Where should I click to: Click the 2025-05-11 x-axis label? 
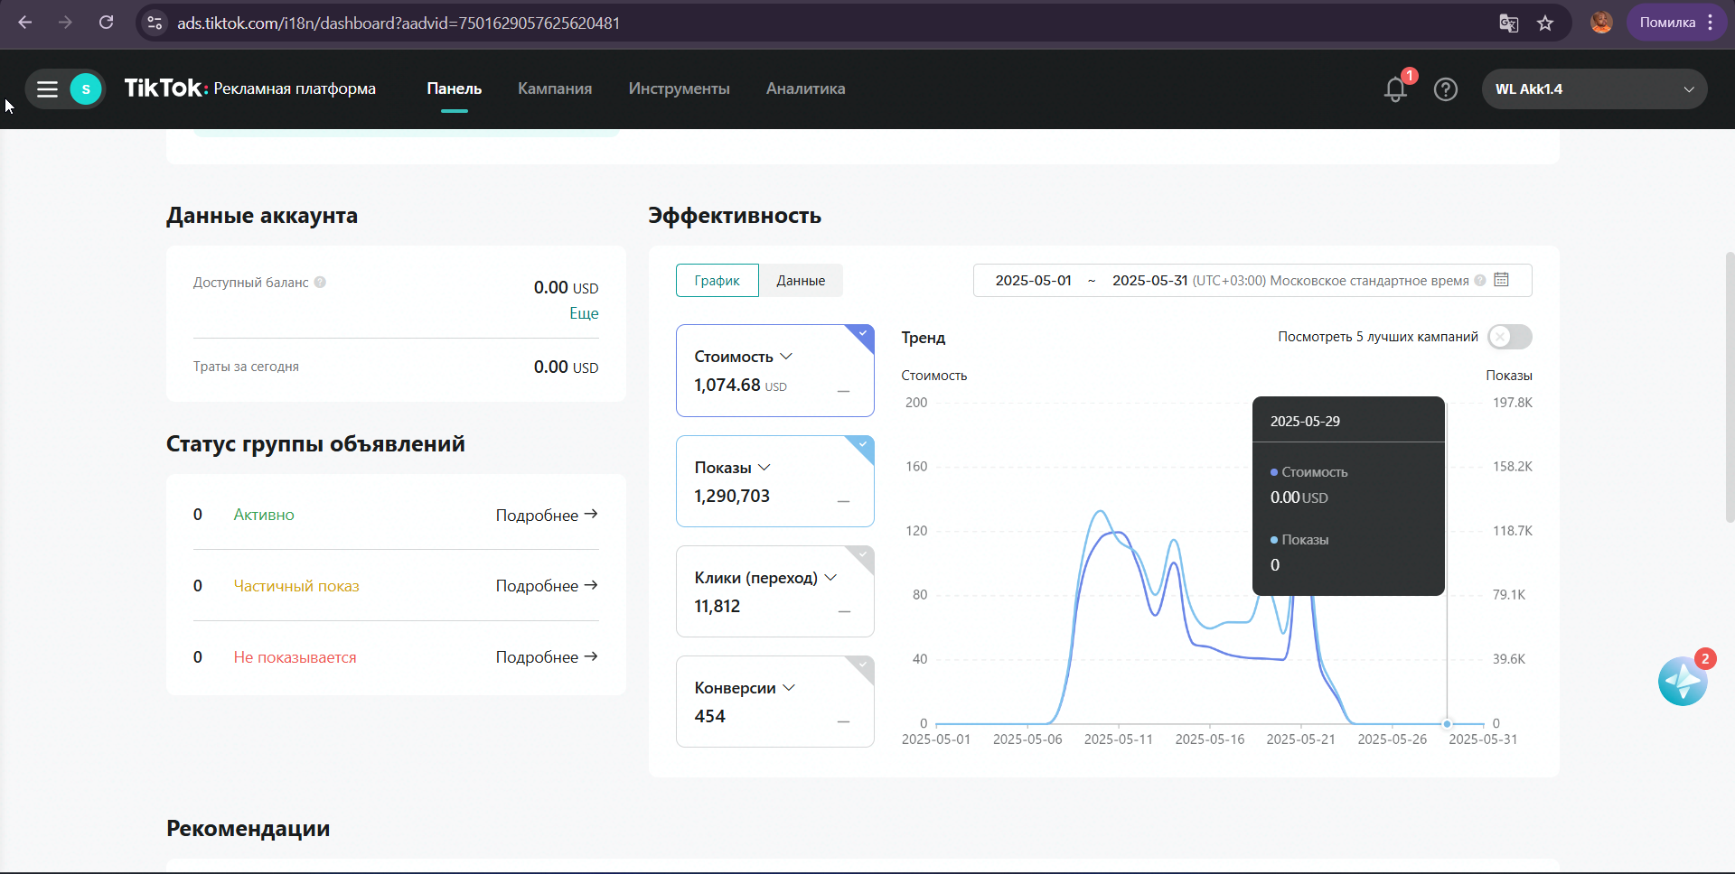point(1119,739)
